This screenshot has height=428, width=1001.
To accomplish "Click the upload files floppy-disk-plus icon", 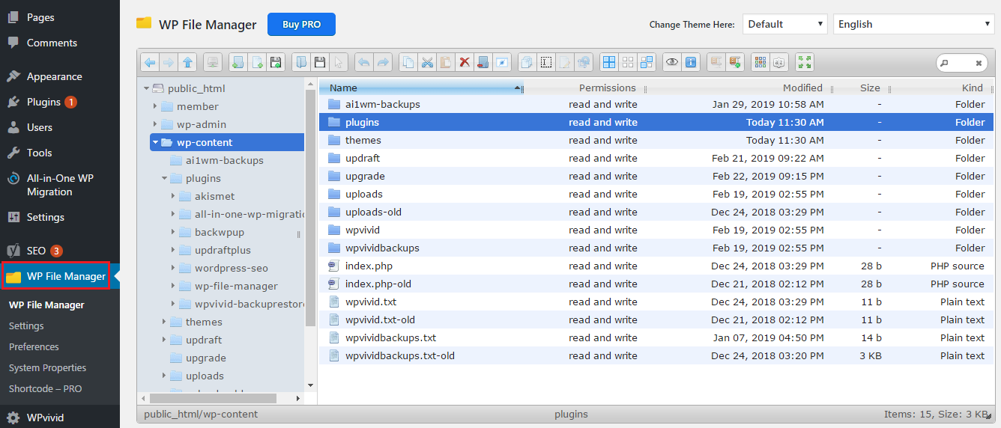I will tap(276, 62).
